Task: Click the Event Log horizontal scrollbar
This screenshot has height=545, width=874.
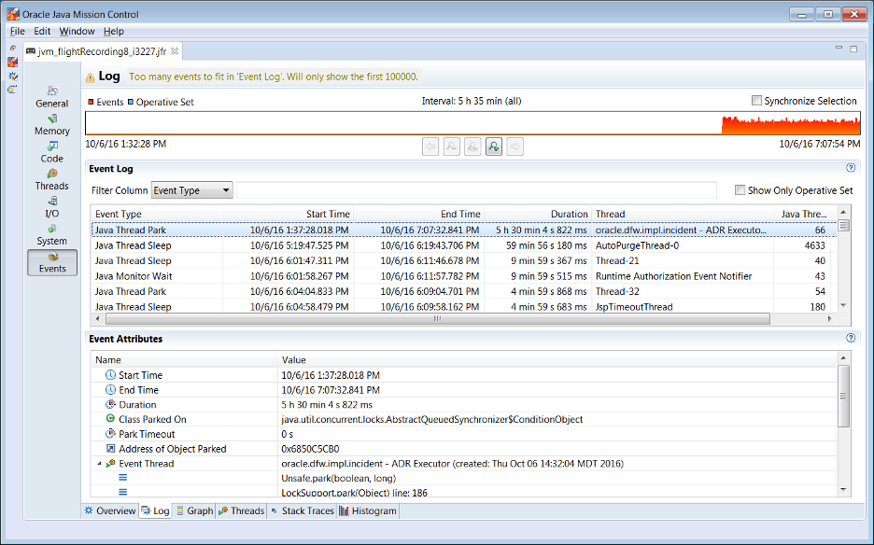Action: [x=438, y=319]
